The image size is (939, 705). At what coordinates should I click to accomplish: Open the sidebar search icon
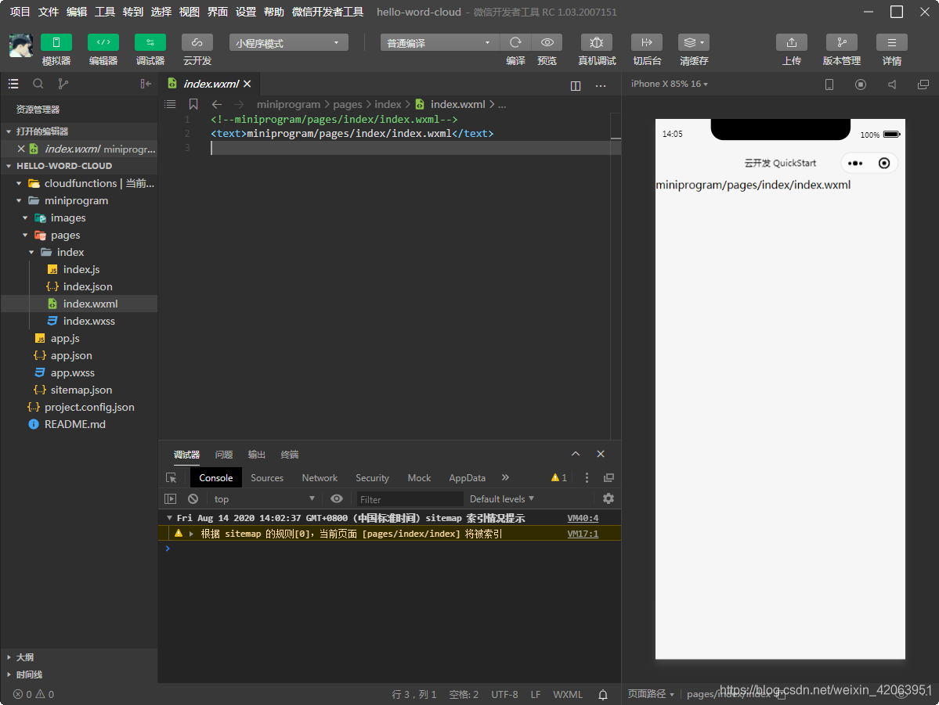coord(38,84)
